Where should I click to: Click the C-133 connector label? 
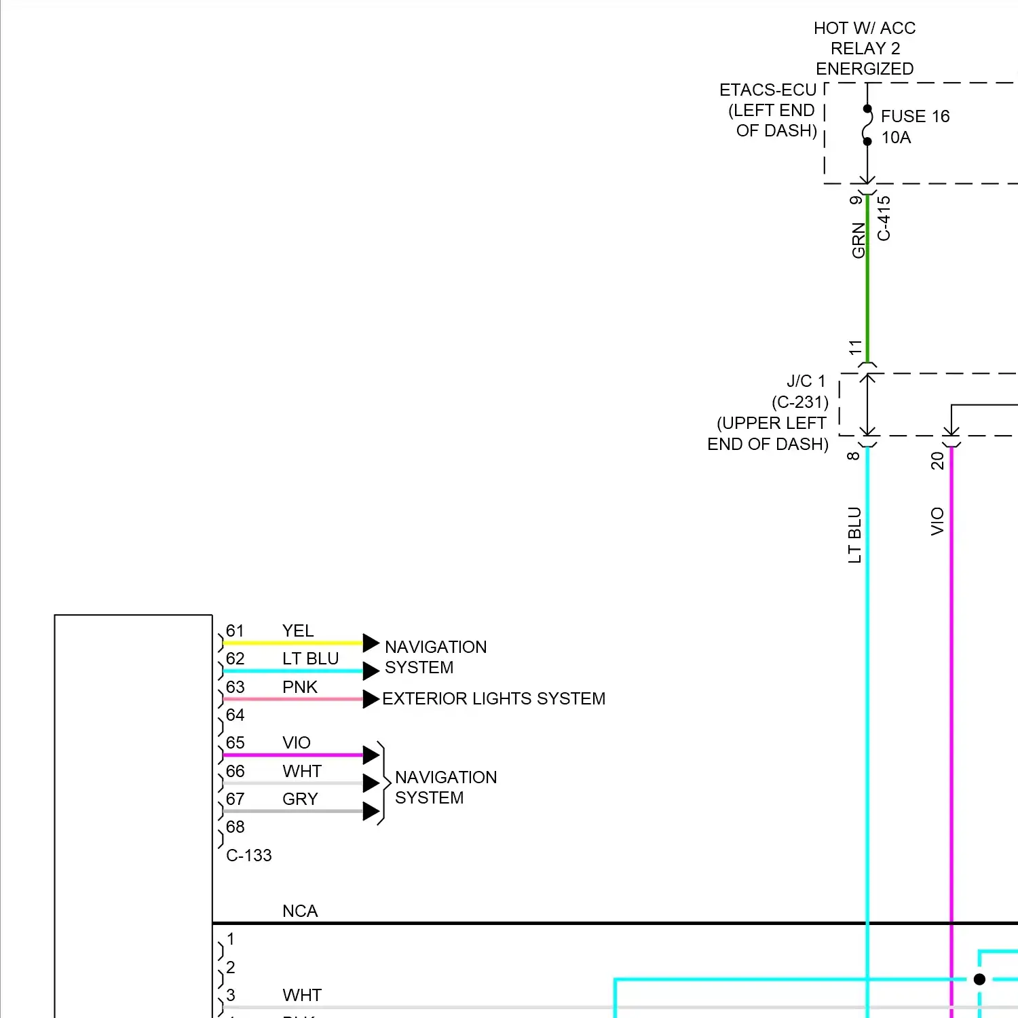coord(248,856)
